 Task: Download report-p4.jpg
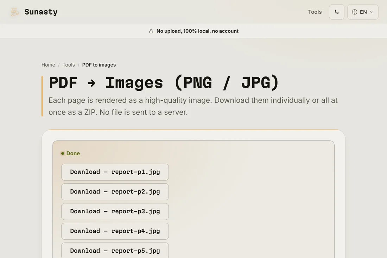click(115, 231)
